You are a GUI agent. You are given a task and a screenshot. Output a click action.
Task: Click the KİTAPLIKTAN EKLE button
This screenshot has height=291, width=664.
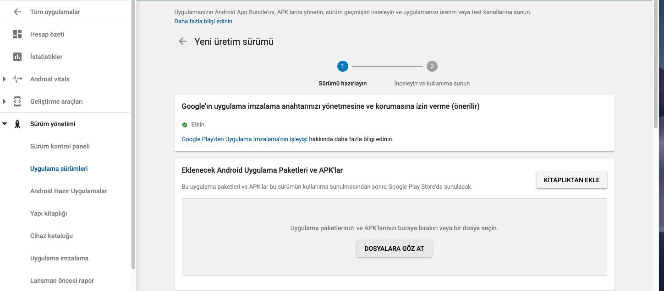571,180
